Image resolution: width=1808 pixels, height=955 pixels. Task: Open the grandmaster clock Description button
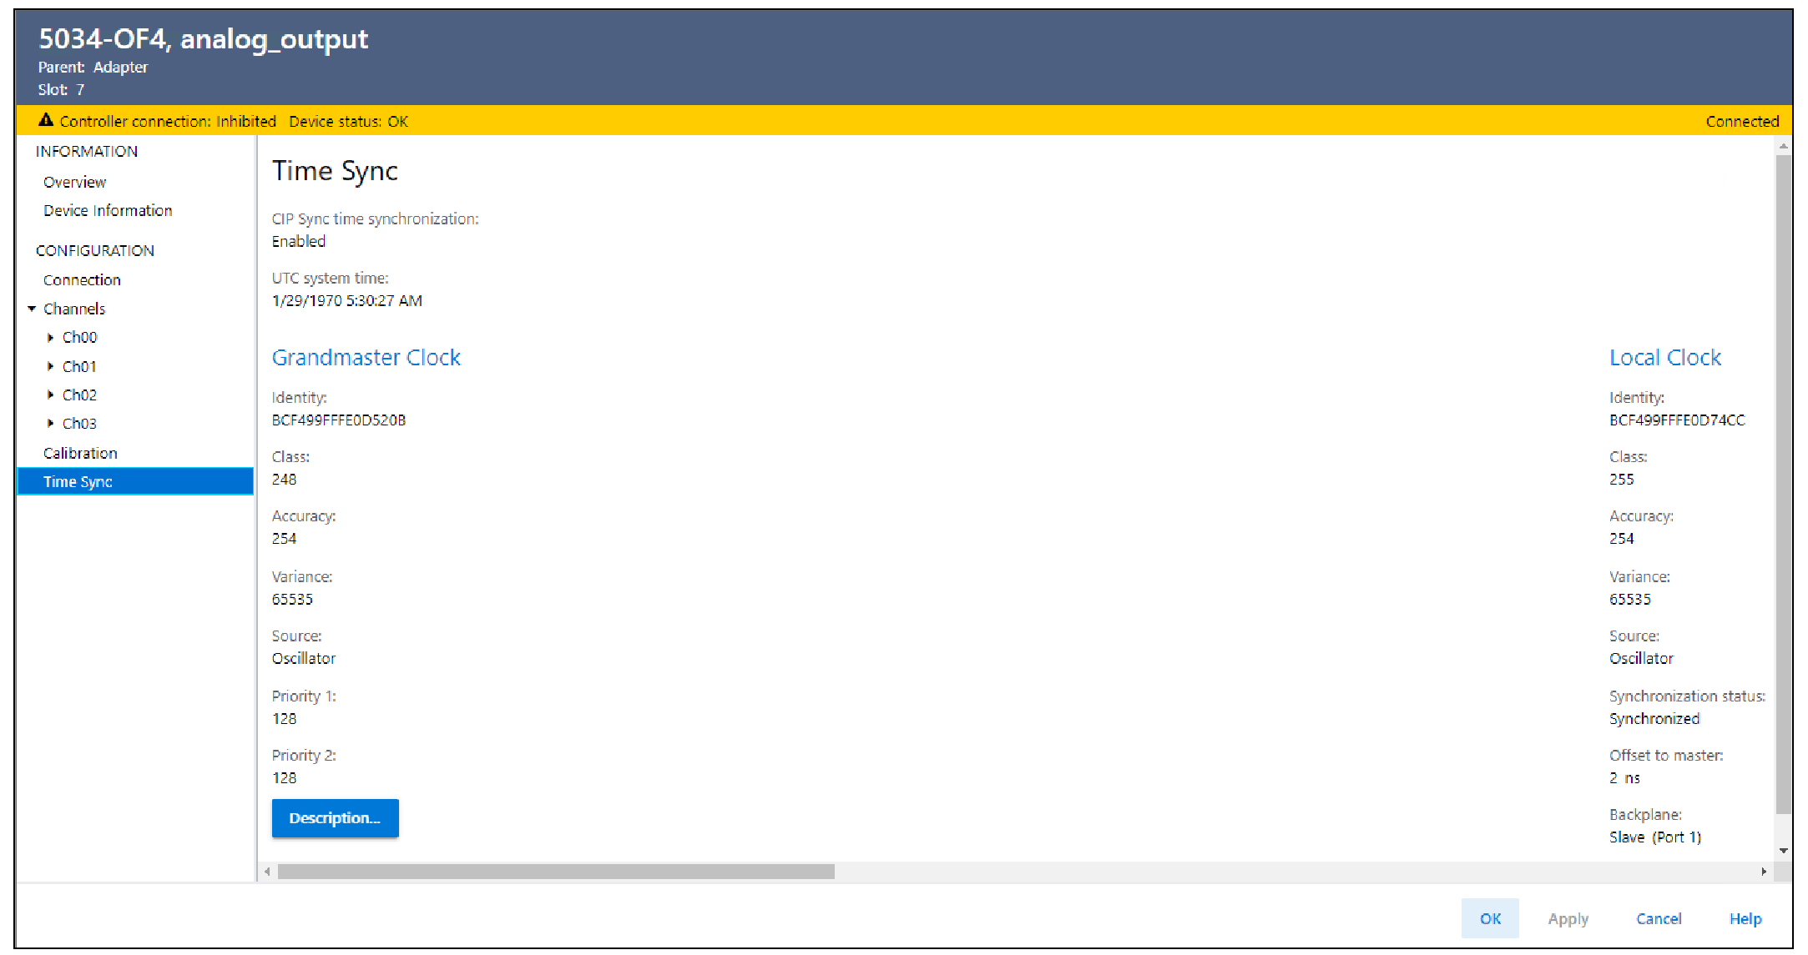pyautogui.click(x=335, y=818)
